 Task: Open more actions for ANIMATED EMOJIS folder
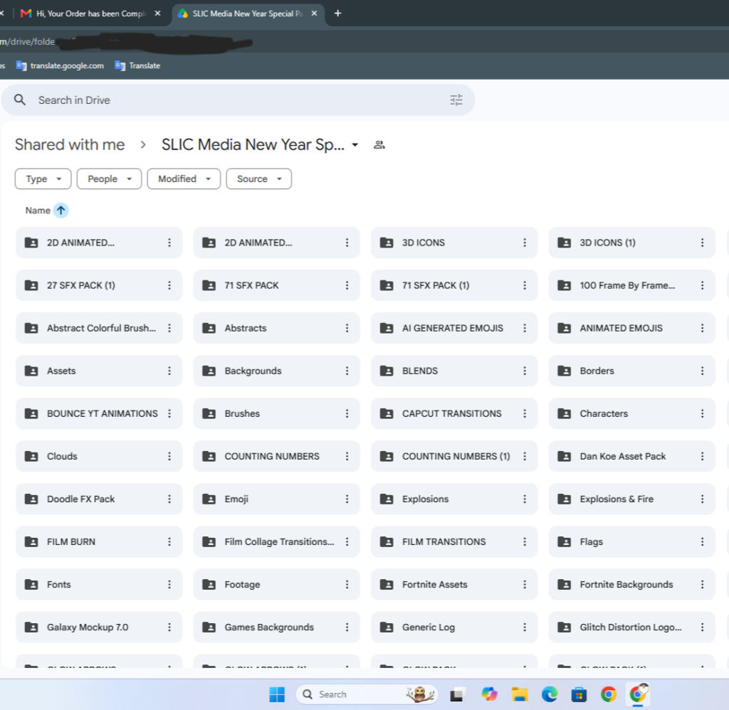(x=702, y=328)
